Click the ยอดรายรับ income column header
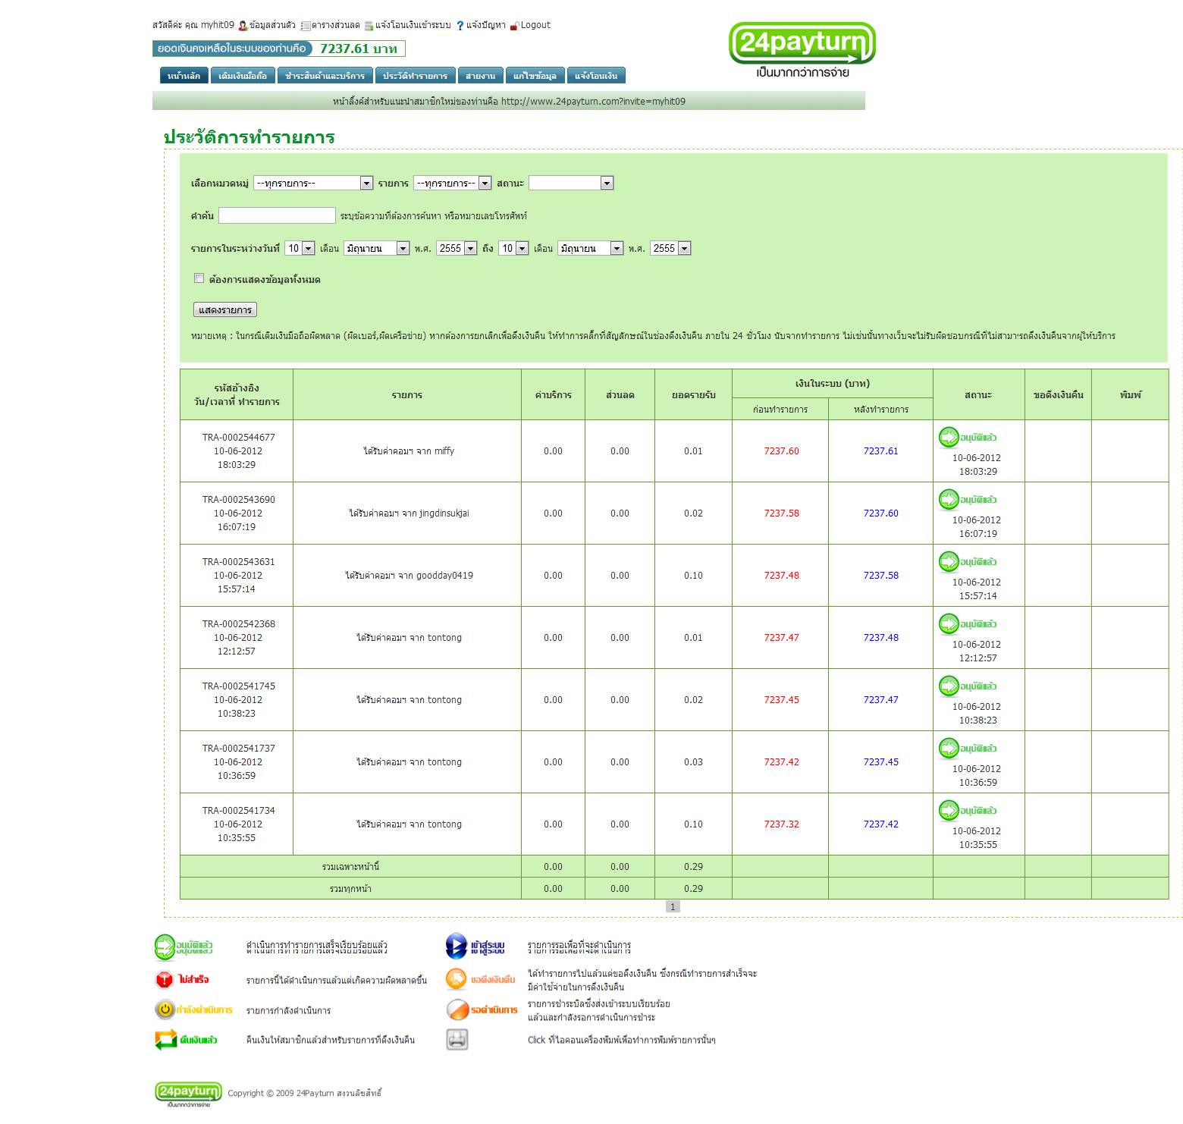The height and width of the screenshot is (1124, 1183). click(693, 394)
